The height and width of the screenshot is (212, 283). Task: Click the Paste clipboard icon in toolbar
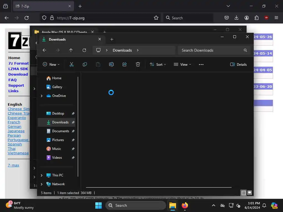click(98, 64)
